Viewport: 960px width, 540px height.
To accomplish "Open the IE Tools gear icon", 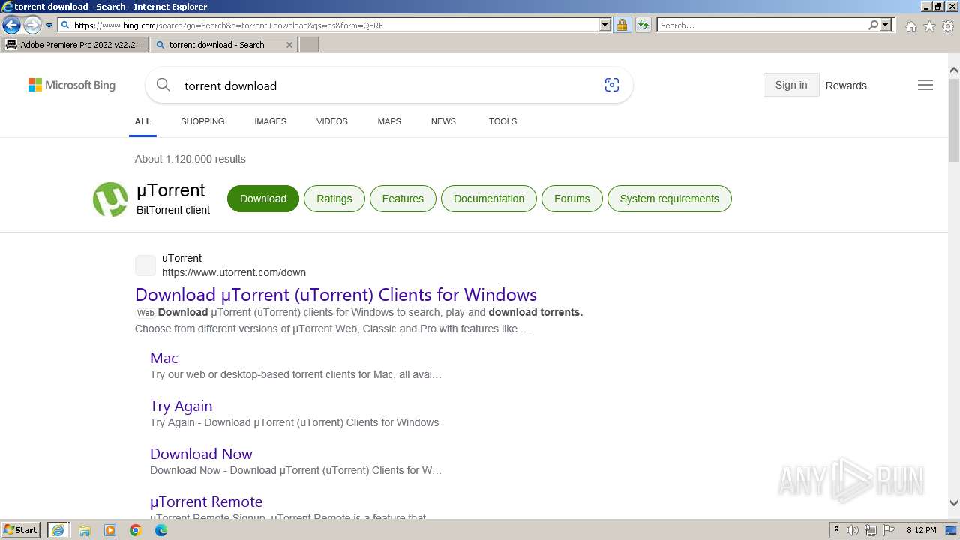I will [948, 26].
